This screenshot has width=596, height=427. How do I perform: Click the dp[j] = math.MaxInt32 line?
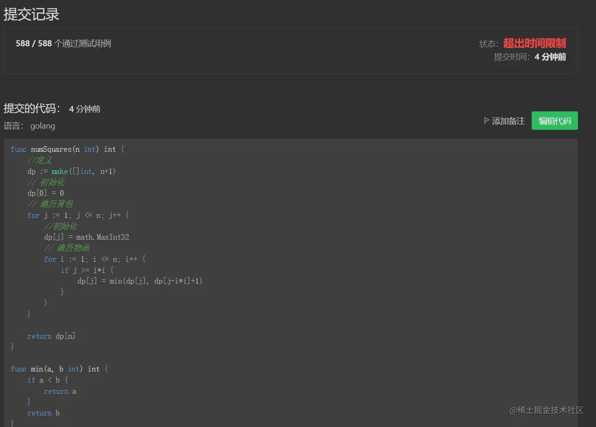[x=87, y=237]
